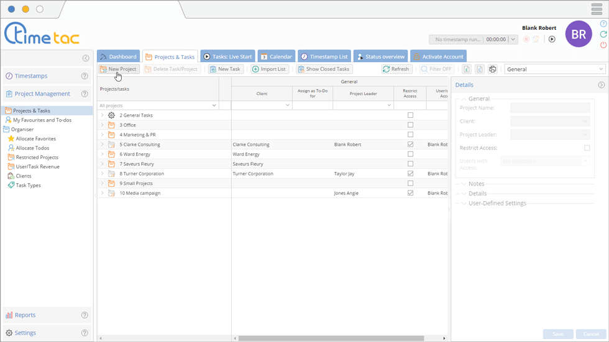Switch to the Timestamp List tab
The height and width of the screenshot is (342, 609).
coord(324,56)
